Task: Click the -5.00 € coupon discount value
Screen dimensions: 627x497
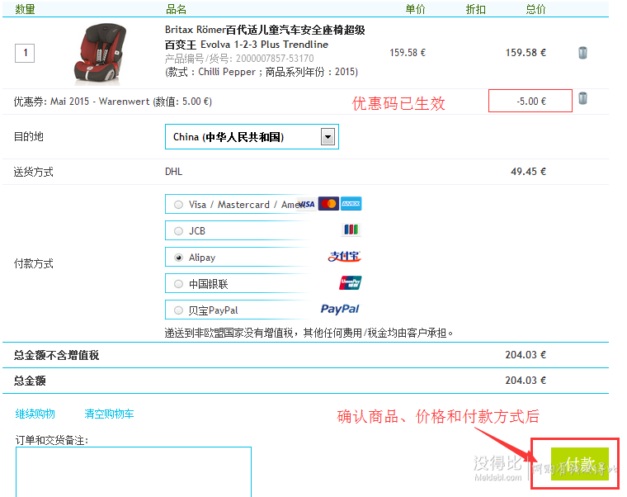Action: (x=531, y=102)
